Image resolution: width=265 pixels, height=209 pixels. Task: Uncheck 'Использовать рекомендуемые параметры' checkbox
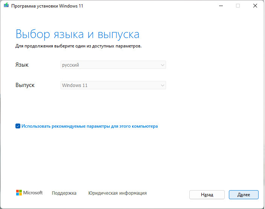18,126
